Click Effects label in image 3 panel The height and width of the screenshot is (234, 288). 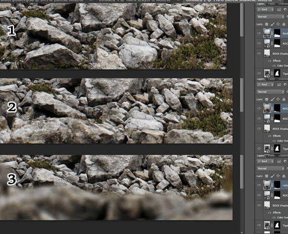277,212
